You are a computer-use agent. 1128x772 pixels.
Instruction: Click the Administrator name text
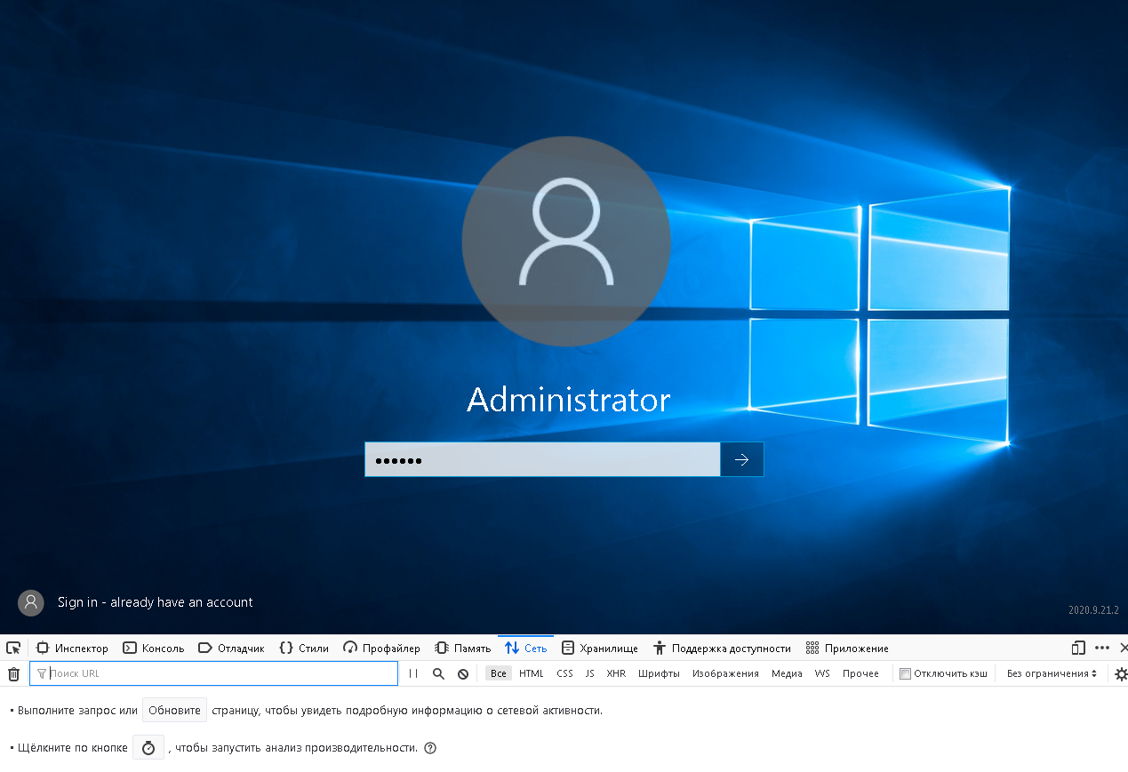[568, 400]
